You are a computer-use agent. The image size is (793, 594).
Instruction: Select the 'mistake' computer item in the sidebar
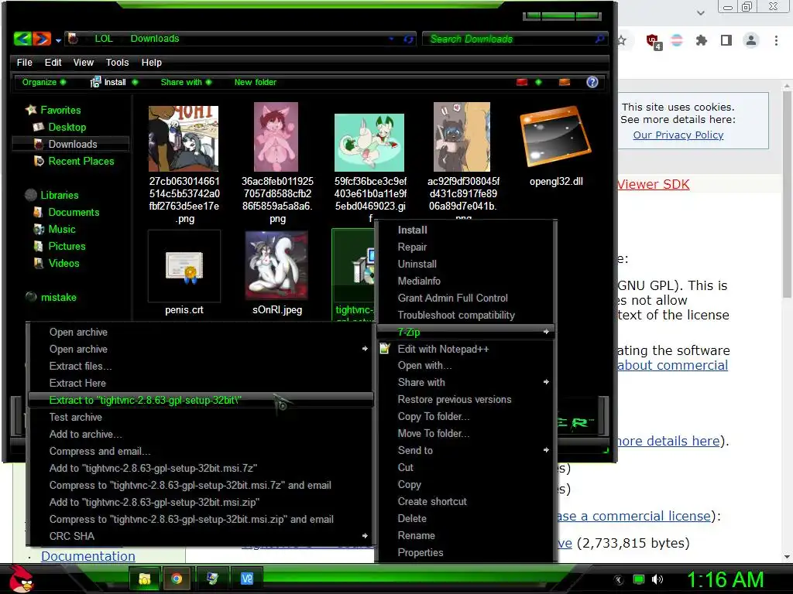[58, 297]
